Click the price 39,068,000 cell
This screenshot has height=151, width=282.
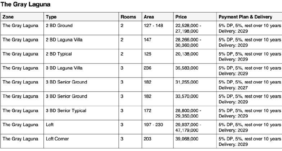195,141
